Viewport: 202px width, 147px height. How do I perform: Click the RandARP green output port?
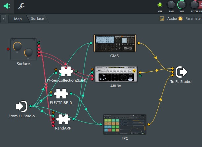tap(73, 119)
